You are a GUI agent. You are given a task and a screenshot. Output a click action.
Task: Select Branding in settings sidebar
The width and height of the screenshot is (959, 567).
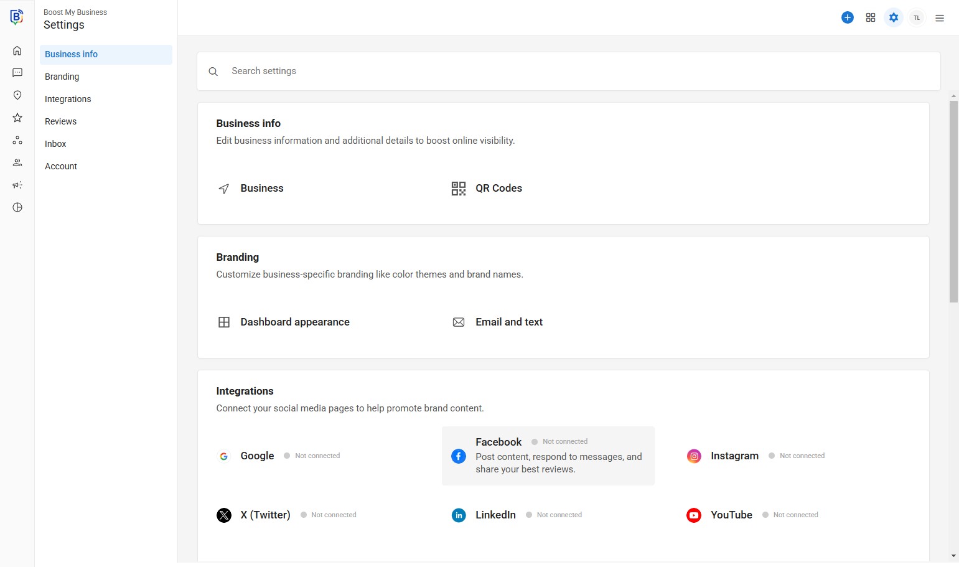62,77
